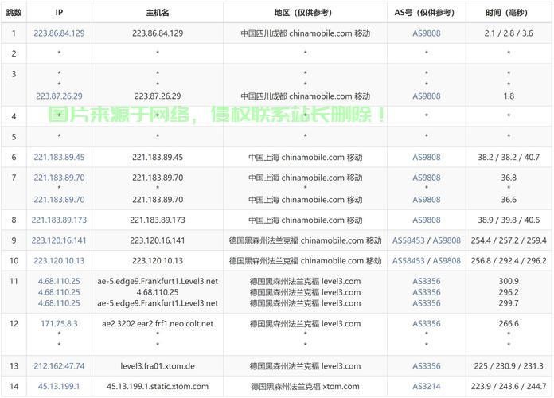The image size is (554, 398).
Task: Click the IP link 212.162.47.74
Action: [x=60, y=365]
